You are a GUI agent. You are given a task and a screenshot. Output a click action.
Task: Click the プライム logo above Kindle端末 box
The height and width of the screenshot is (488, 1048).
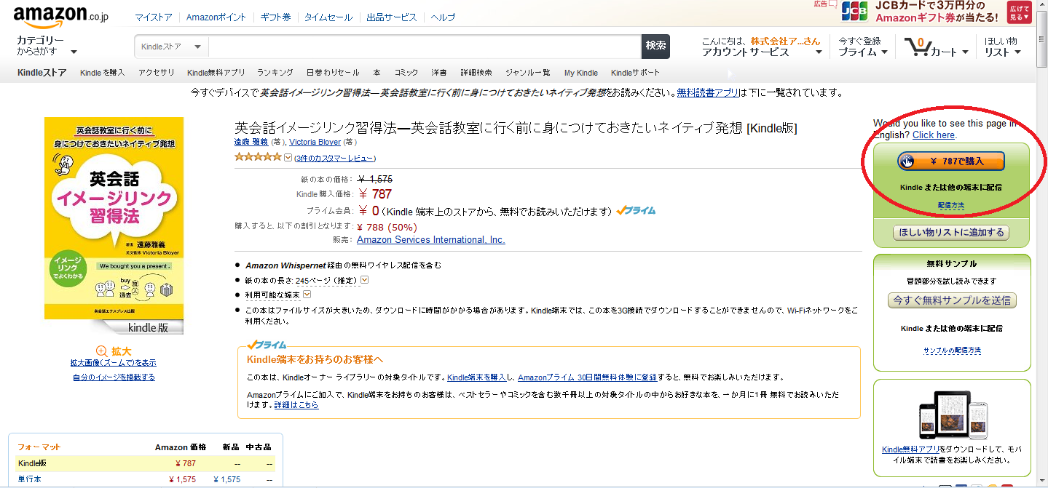[x=267, y=345]
